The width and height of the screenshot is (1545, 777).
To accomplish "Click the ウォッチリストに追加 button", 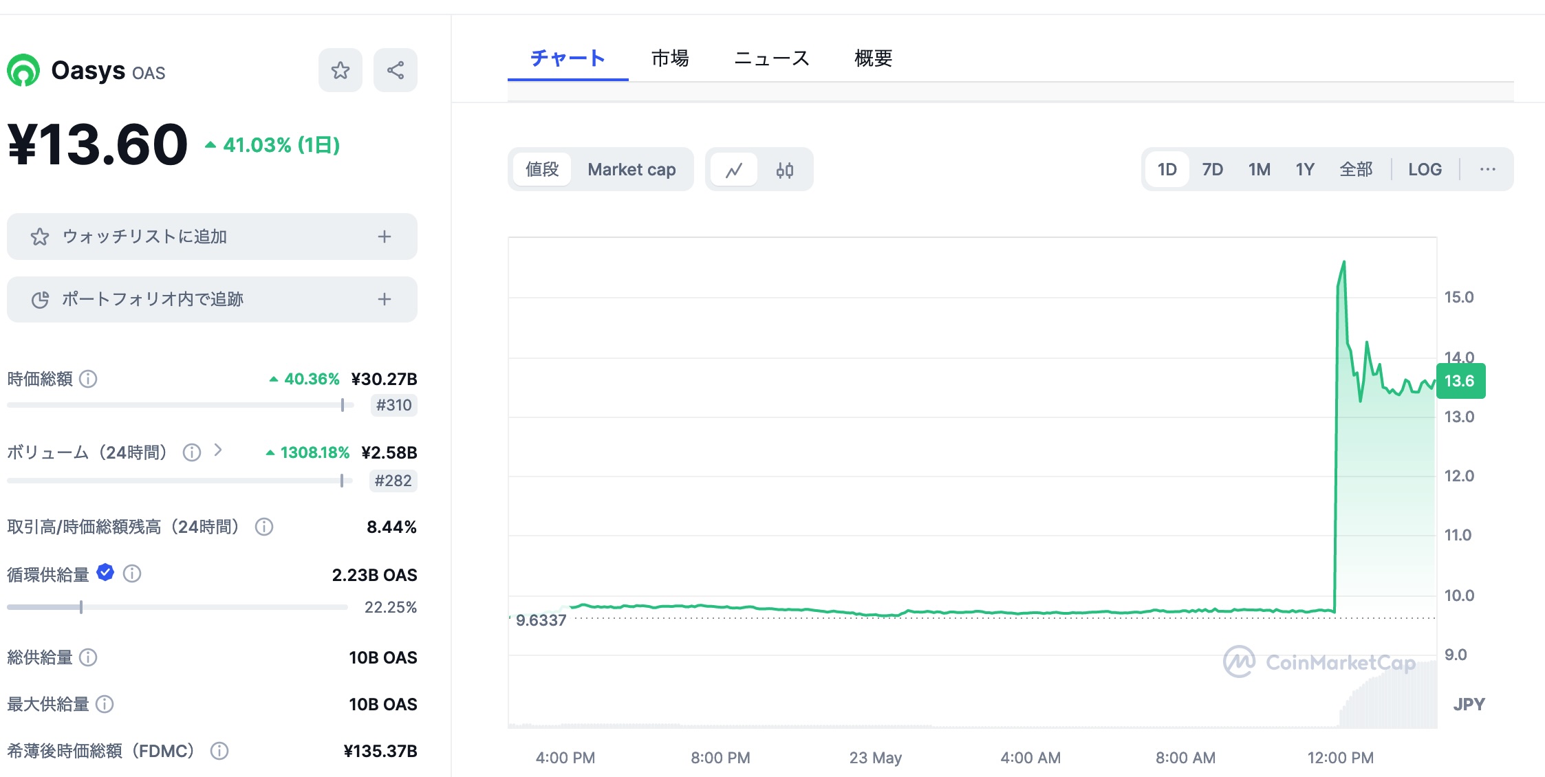I will tap(212, 237).
